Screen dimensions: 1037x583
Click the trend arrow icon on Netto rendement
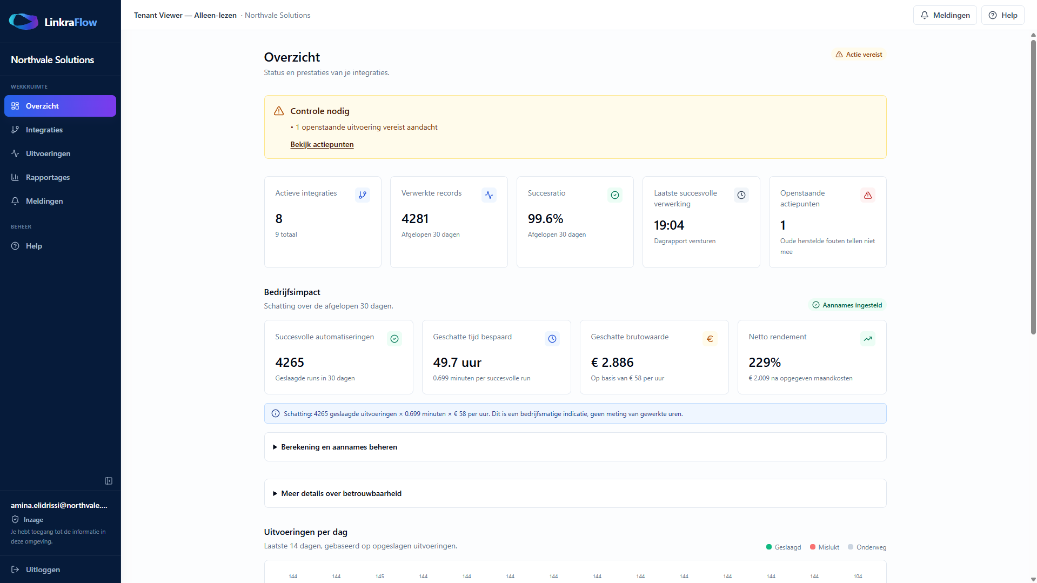(868, 339)
